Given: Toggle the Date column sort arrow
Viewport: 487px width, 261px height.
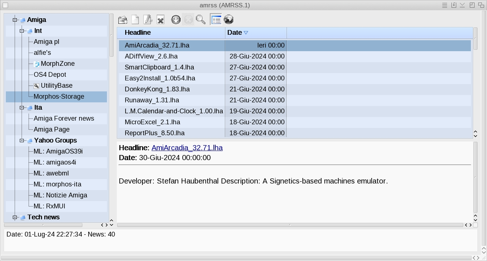Looking at the screenshot, I should click(x=246, y=33).
